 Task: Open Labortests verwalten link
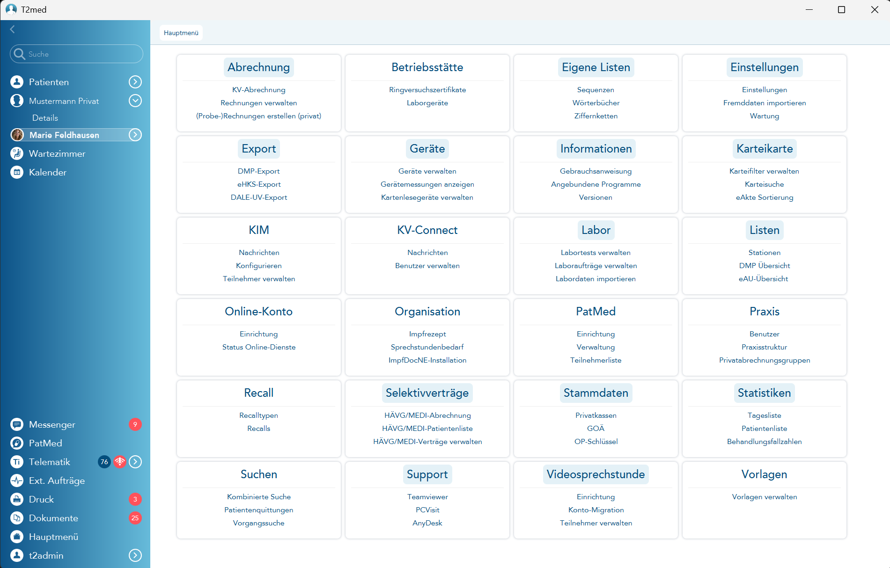click(x=596, y=253)
